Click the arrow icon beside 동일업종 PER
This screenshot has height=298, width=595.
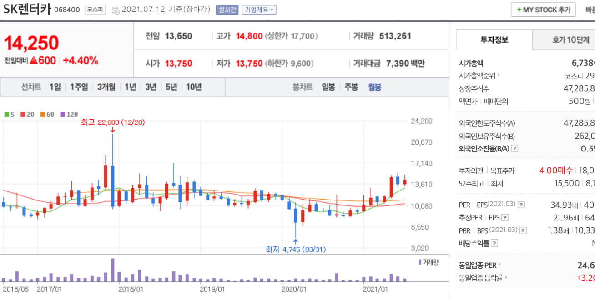500,264
